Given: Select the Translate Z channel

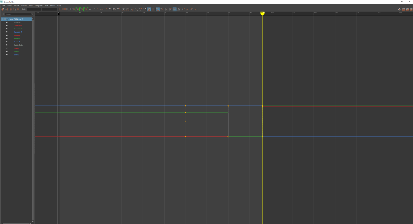Looking at the screenshot, I should tap(18, 32).
